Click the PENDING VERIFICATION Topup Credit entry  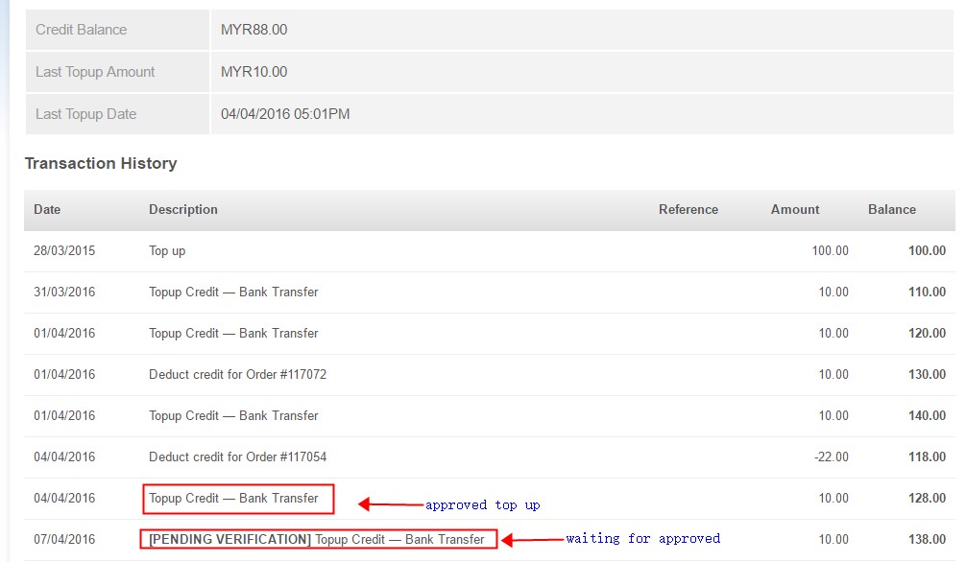tap(317, 539)
